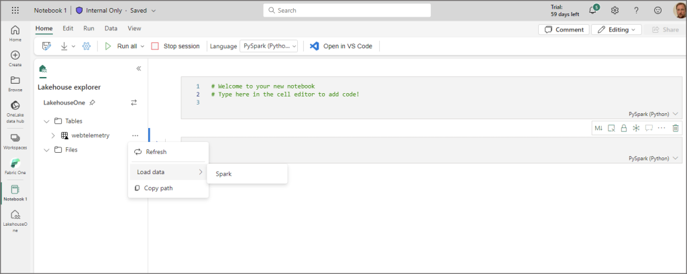Collapse the Tables folder
The width and height of the screenshot is (687, 274).
coord(47,121)
